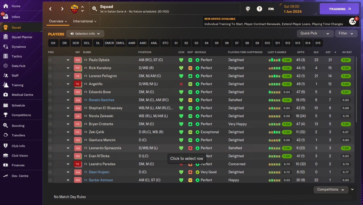Image resolution: width=363 pixels, height=205 pixels.
Task: Click the Quick Pick button
Action: [309, 33]
